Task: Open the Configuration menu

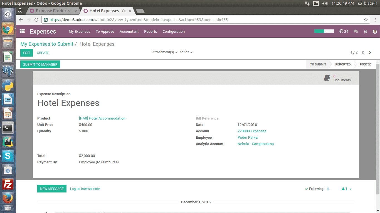Action: [174, 32]
